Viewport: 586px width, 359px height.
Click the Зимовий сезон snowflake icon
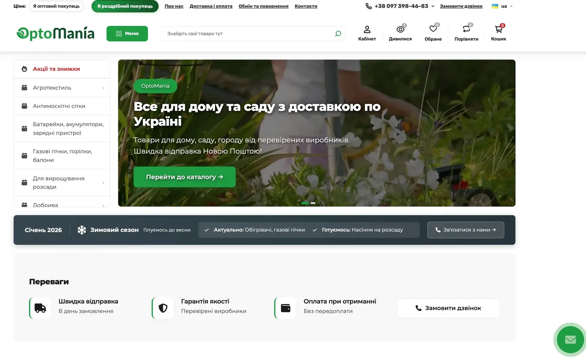(x=82, y=230)
